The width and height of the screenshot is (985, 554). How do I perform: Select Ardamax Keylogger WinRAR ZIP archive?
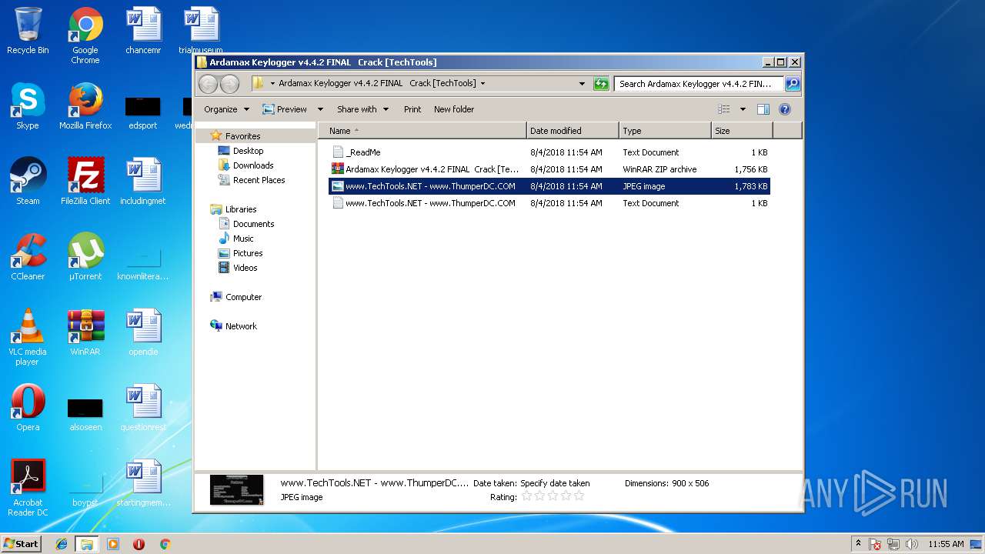[549, 169]
